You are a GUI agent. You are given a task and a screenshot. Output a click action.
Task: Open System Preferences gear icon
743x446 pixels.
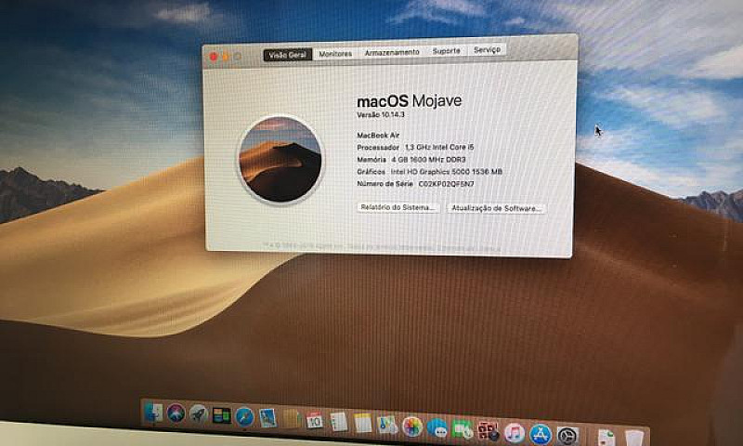(567, 436)
